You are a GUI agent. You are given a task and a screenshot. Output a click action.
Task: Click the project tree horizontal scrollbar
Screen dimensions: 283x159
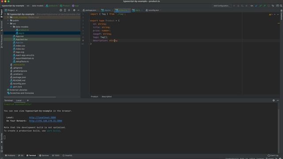[x=30, y=97]
